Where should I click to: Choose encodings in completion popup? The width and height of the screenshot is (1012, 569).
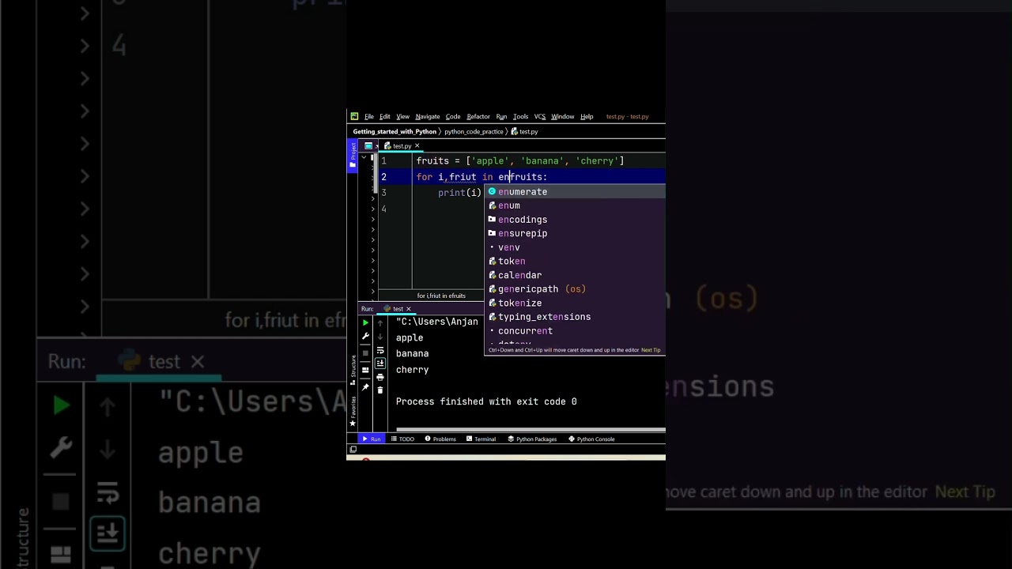click(x=522, y=220)
